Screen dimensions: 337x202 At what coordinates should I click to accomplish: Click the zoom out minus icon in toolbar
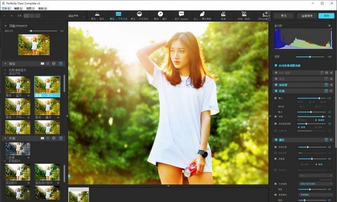[x=4, y=16]
